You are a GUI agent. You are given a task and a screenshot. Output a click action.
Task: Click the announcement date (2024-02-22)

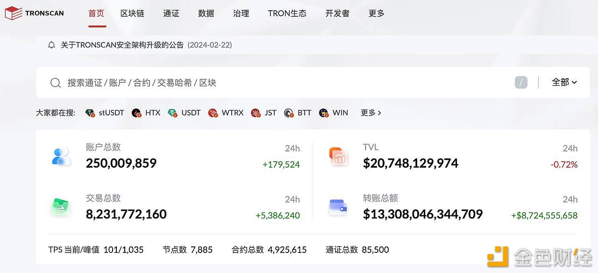[x=210, y=45]
